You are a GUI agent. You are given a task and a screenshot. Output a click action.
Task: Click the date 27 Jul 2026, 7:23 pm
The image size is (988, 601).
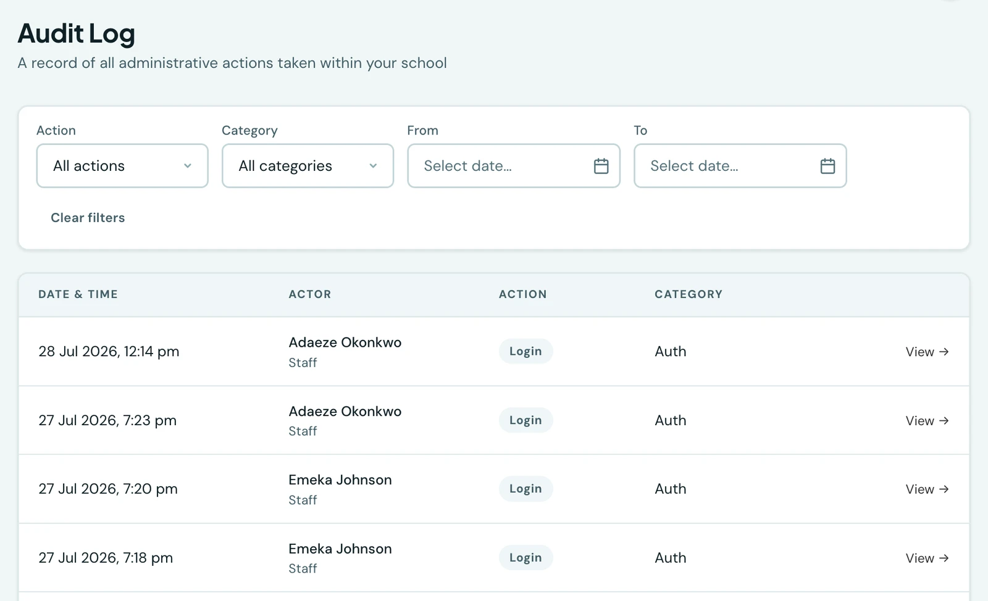point(107,421)
